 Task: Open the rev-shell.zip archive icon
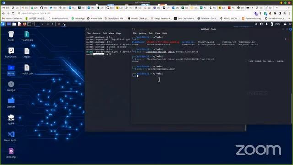click(27, 36)
